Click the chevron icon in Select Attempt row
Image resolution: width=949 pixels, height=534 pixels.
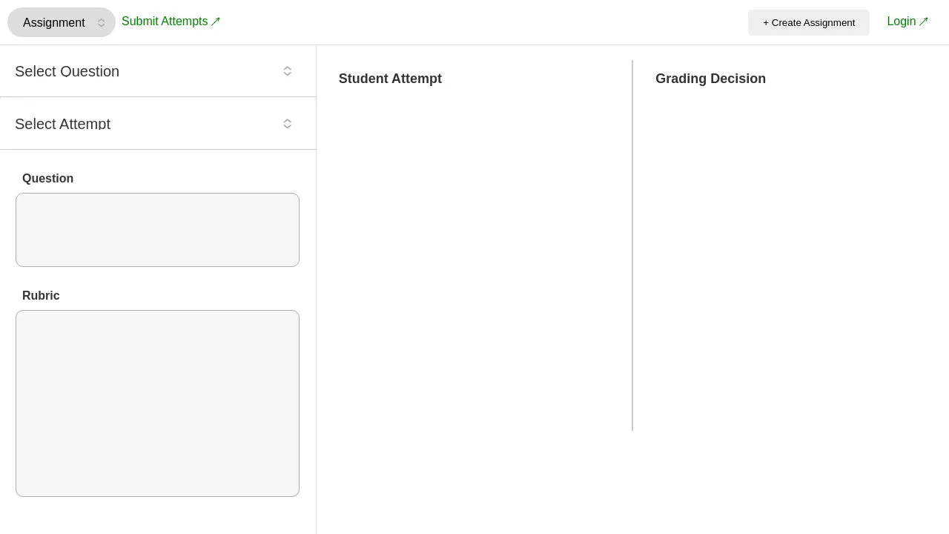click(288, 124)
